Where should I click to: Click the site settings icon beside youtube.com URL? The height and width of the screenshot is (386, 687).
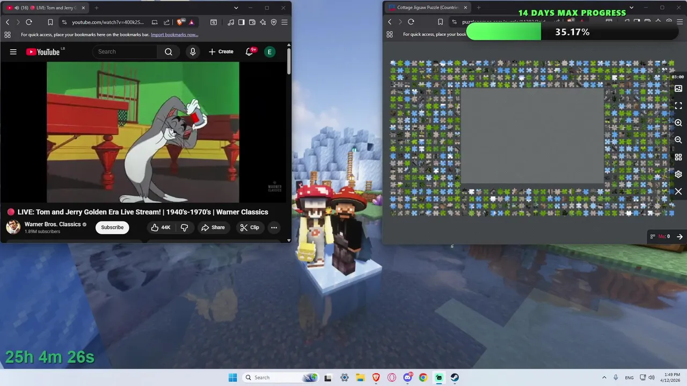click(64, 22)
